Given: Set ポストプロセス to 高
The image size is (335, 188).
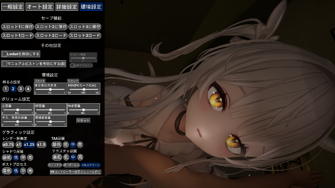Looking at the screenshot, I should [x=30, y=171].
